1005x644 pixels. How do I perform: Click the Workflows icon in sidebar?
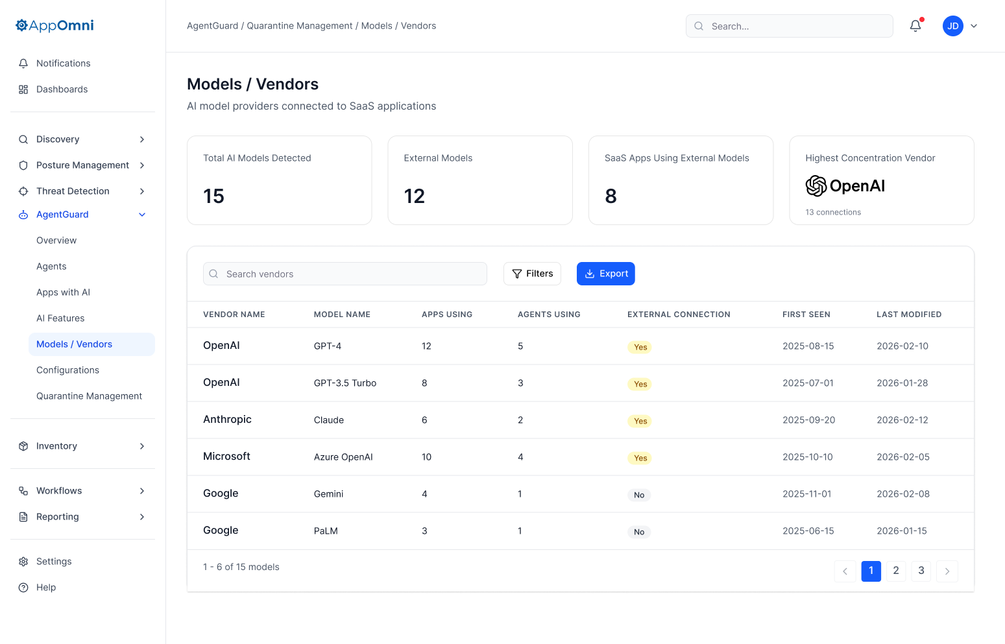click(23, 490)
